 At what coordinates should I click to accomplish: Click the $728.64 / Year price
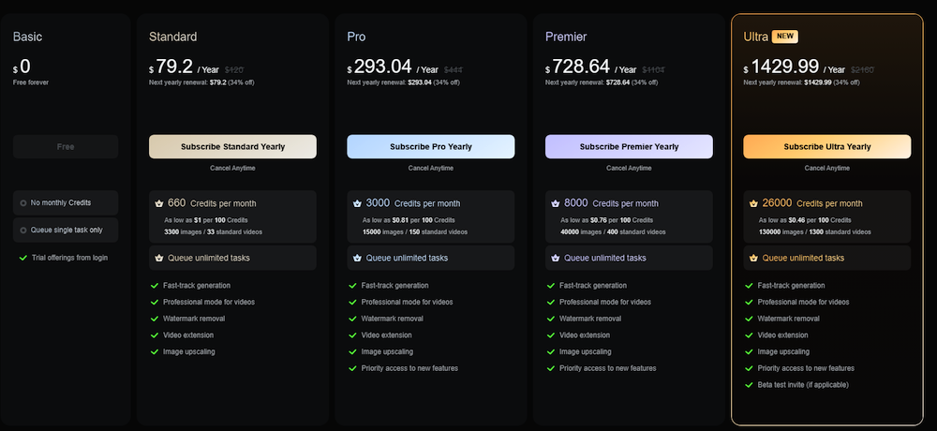click(x=591, y=67)
